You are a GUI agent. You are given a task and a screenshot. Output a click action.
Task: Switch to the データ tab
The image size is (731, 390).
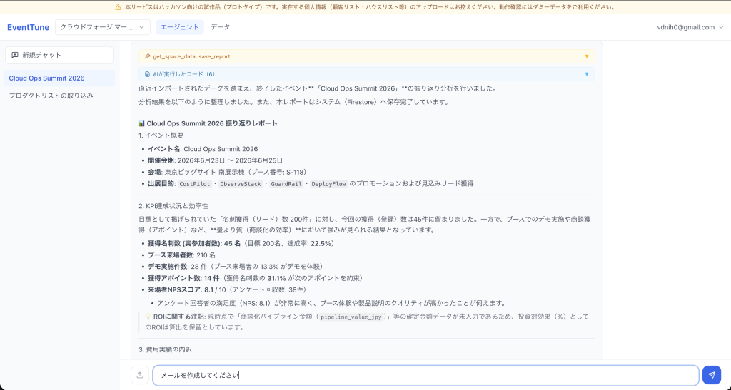point(220,27)
